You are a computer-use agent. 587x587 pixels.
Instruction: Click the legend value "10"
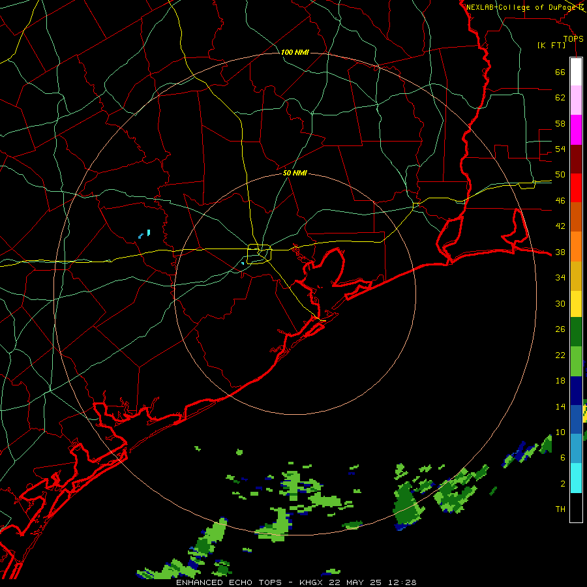click(560, 432)
